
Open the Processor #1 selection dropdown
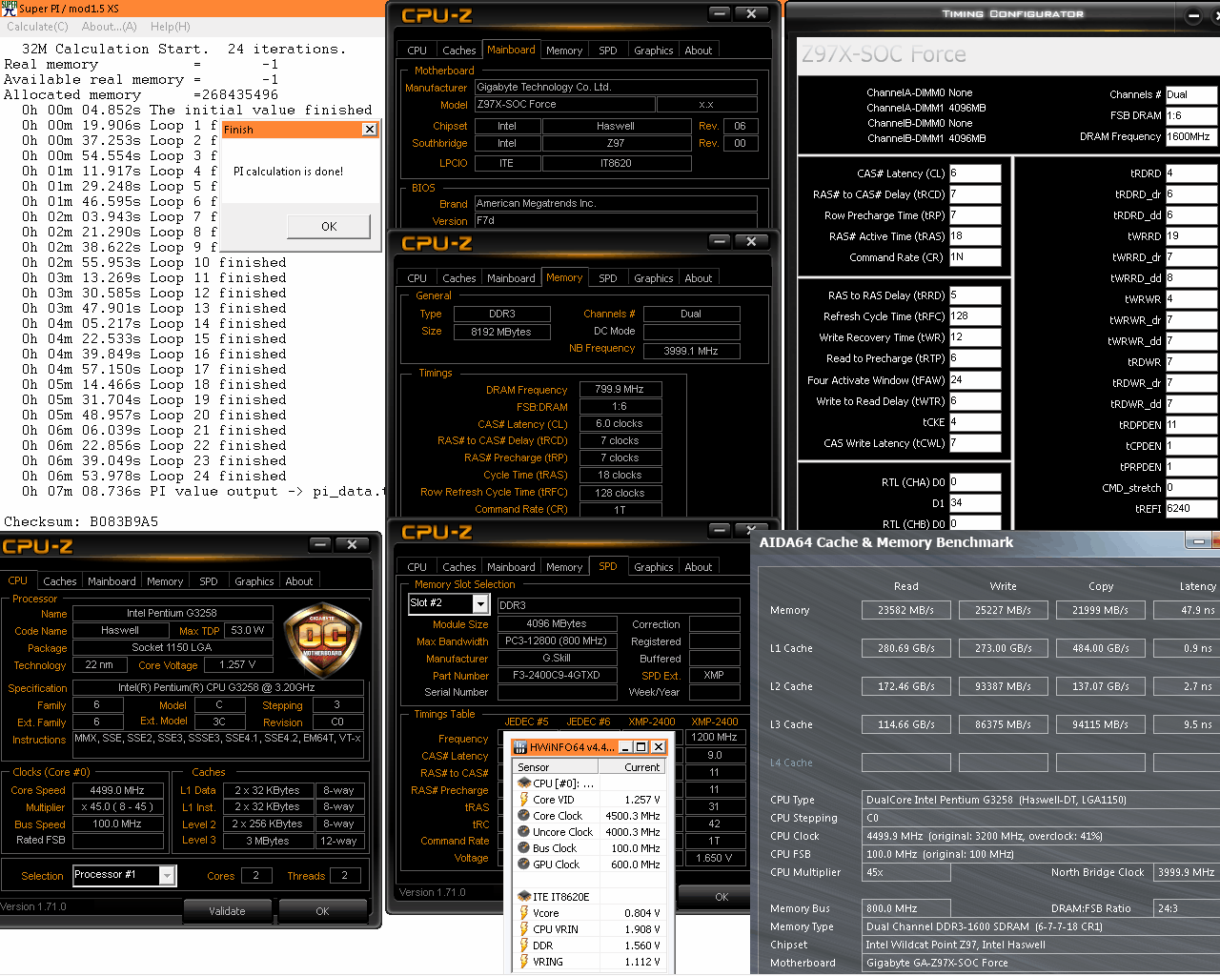(167, 875)
